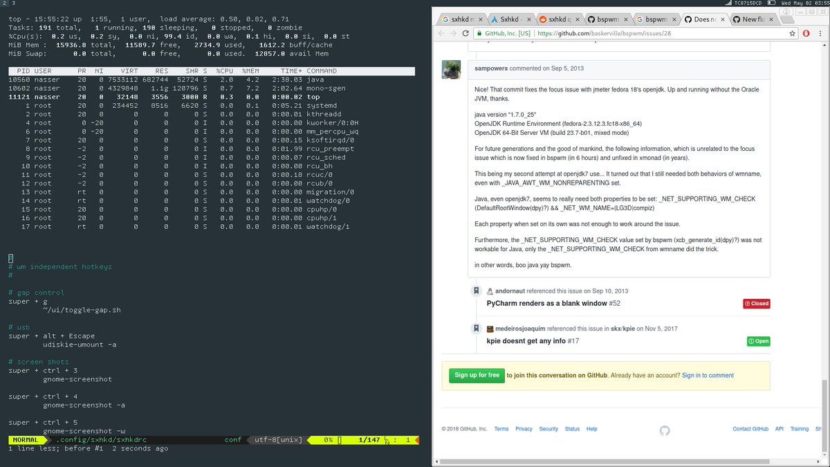Click '~/ui/toggle-gap.sh' line in vim
This screenshot has width=830, height=467.
tap(82, 310)
